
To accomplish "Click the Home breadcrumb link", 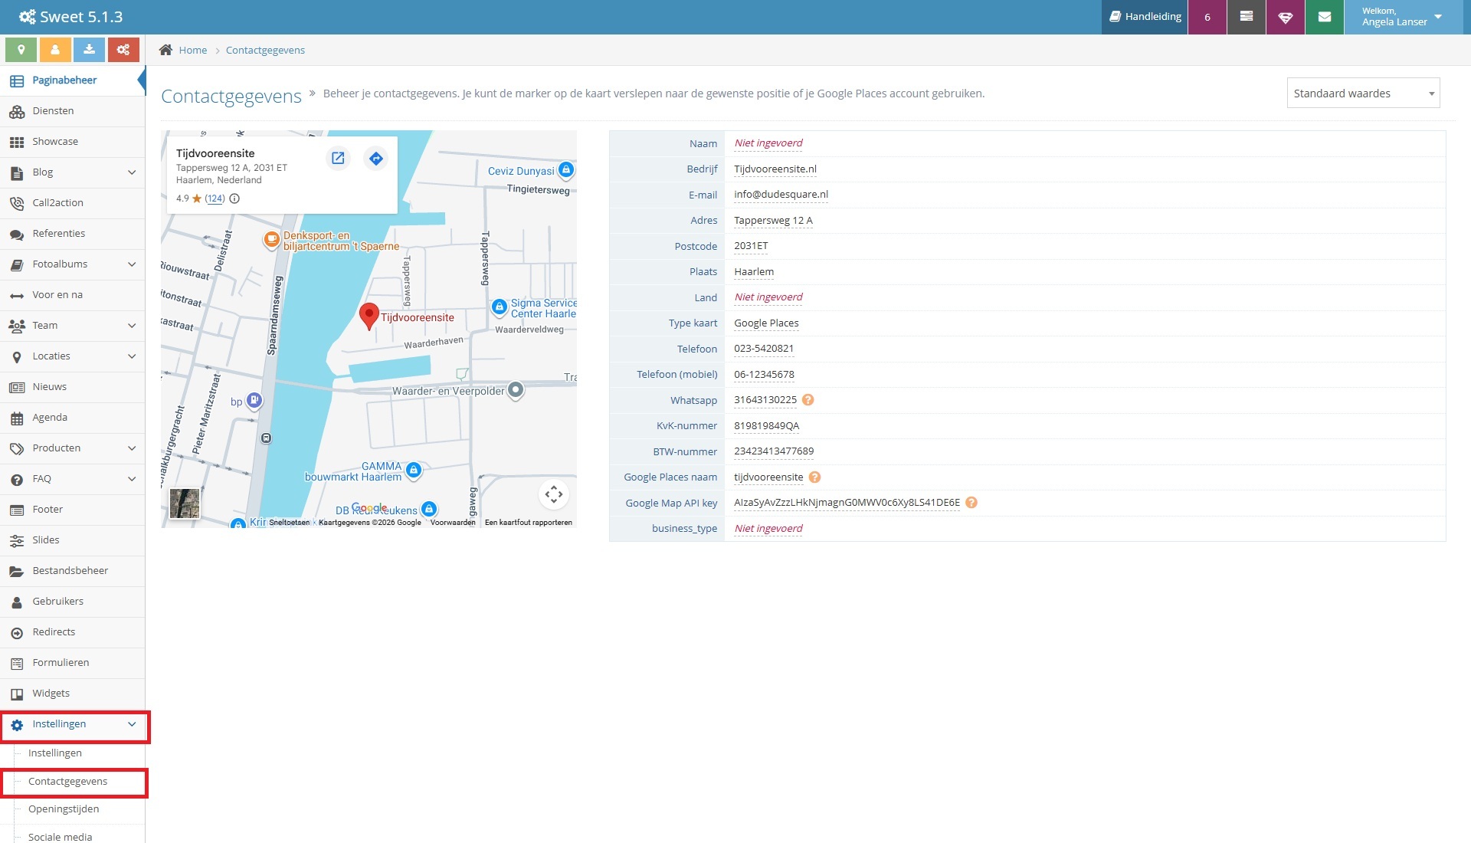I will 192,50.
